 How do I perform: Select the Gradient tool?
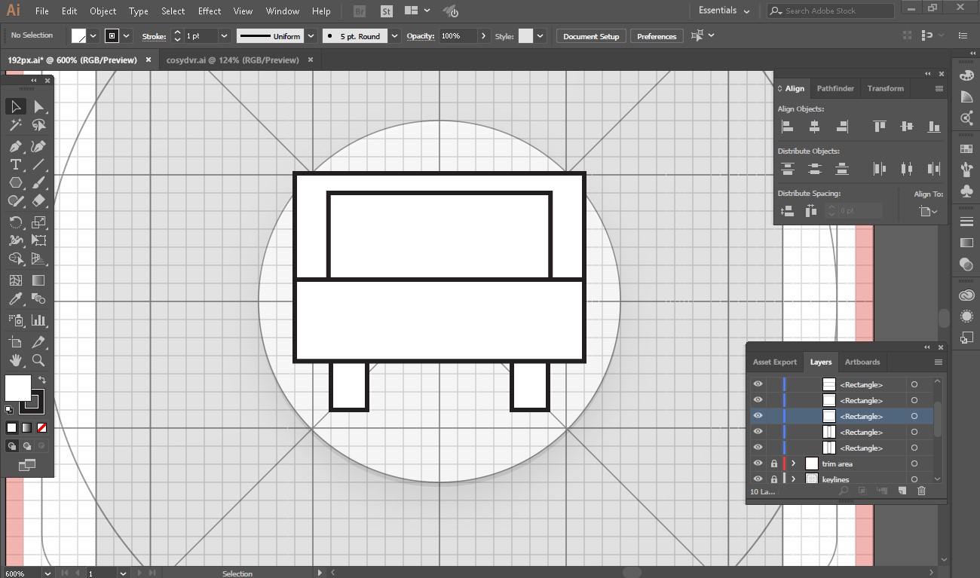pos(39,280)
